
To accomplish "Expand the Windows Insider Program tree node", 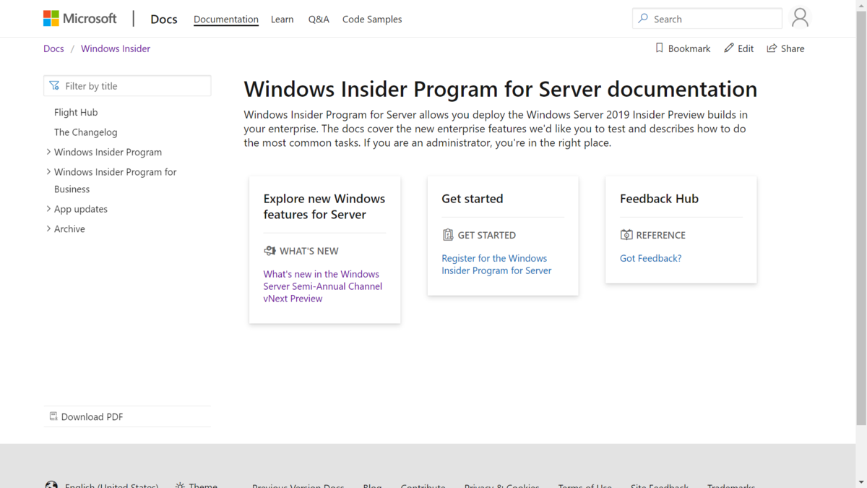I will pyautogui.click(x=48, y=152).
